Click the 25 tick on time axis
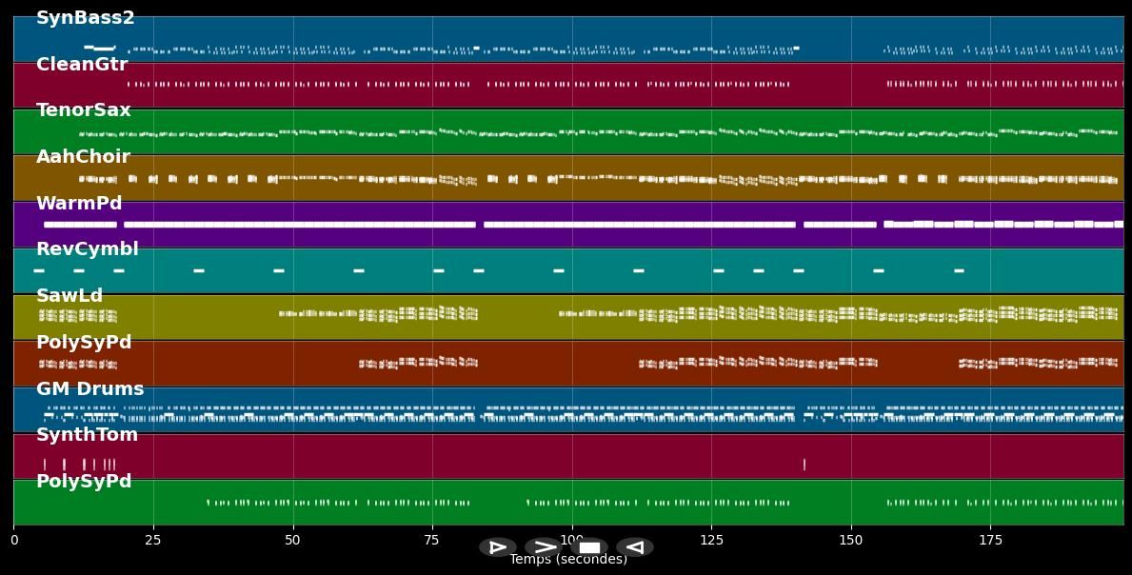The height and width of the screenshot is (575, 1132). point(152,541)
